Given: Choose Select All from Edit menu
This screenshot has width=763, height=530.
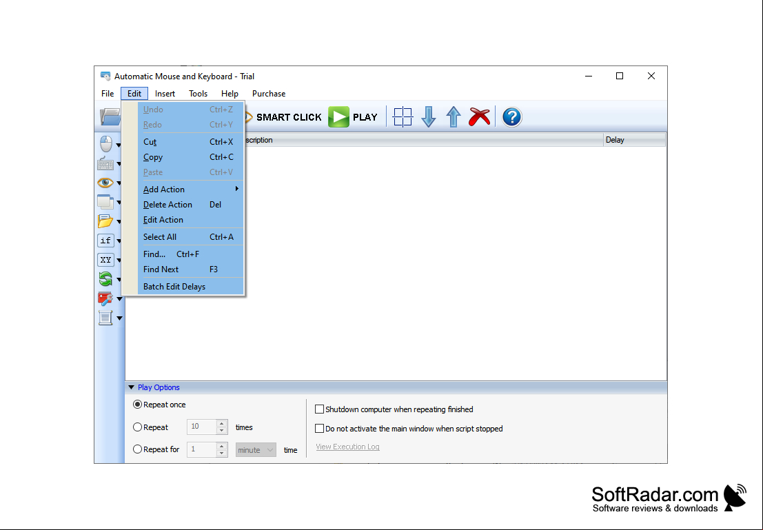Looking at the screenshot, I should coord(190,237).
